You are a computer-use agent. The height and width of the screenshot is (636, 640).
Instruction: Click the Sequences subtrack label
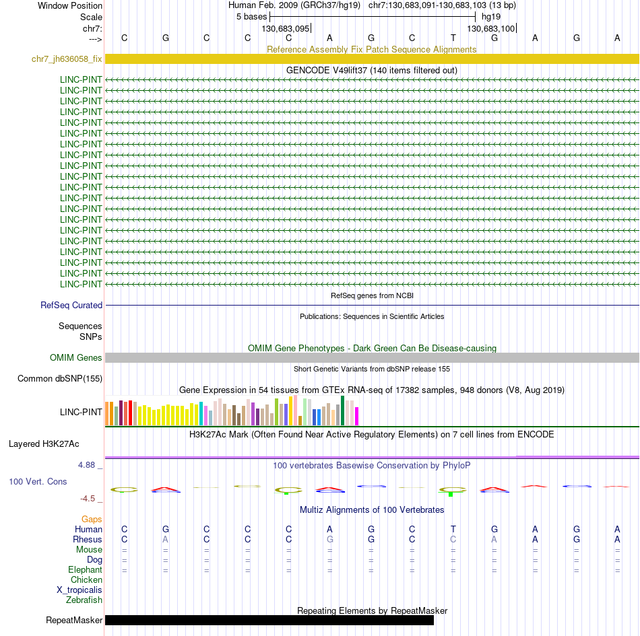[x=80, y=326]
